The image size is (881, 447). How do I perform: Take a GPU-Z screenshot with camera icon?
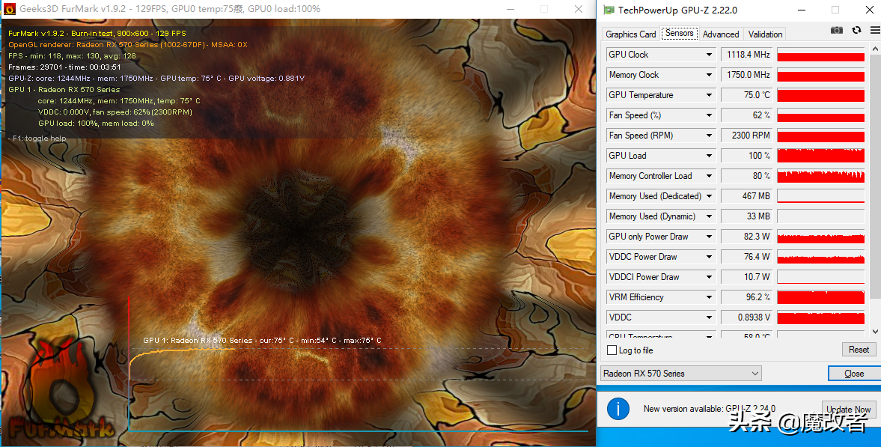pos(837,30)
